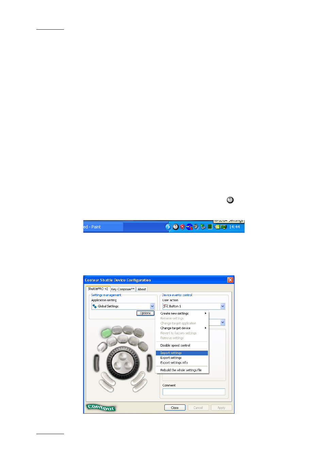The image size is (325, 460).
Task: Click the Close button at dialog bottom
Action: coord(175,408)
